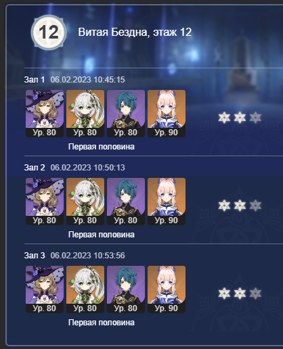The height and width of the screenshot is (349, 283).
Task: Click the Зал 3 heading label
Action: tap(35, 256)
